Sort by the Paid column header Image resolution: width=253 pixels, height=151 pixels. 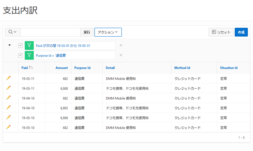point(25,68)
